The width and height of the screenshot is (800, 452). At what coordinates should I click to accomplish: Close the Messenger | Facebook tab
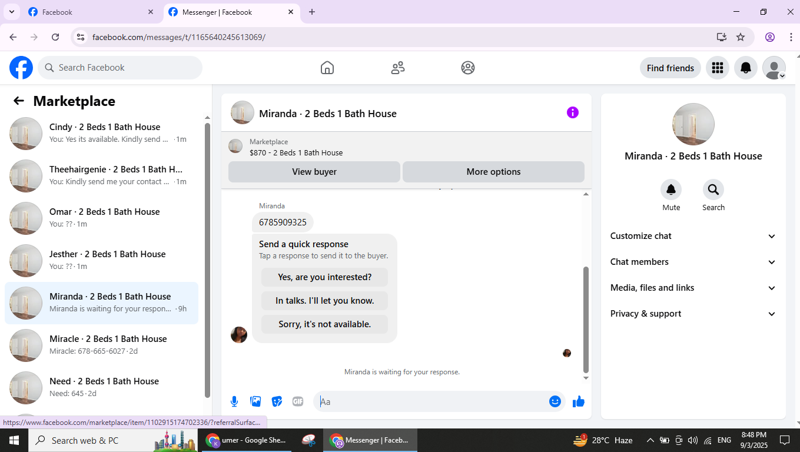(291, 12)
